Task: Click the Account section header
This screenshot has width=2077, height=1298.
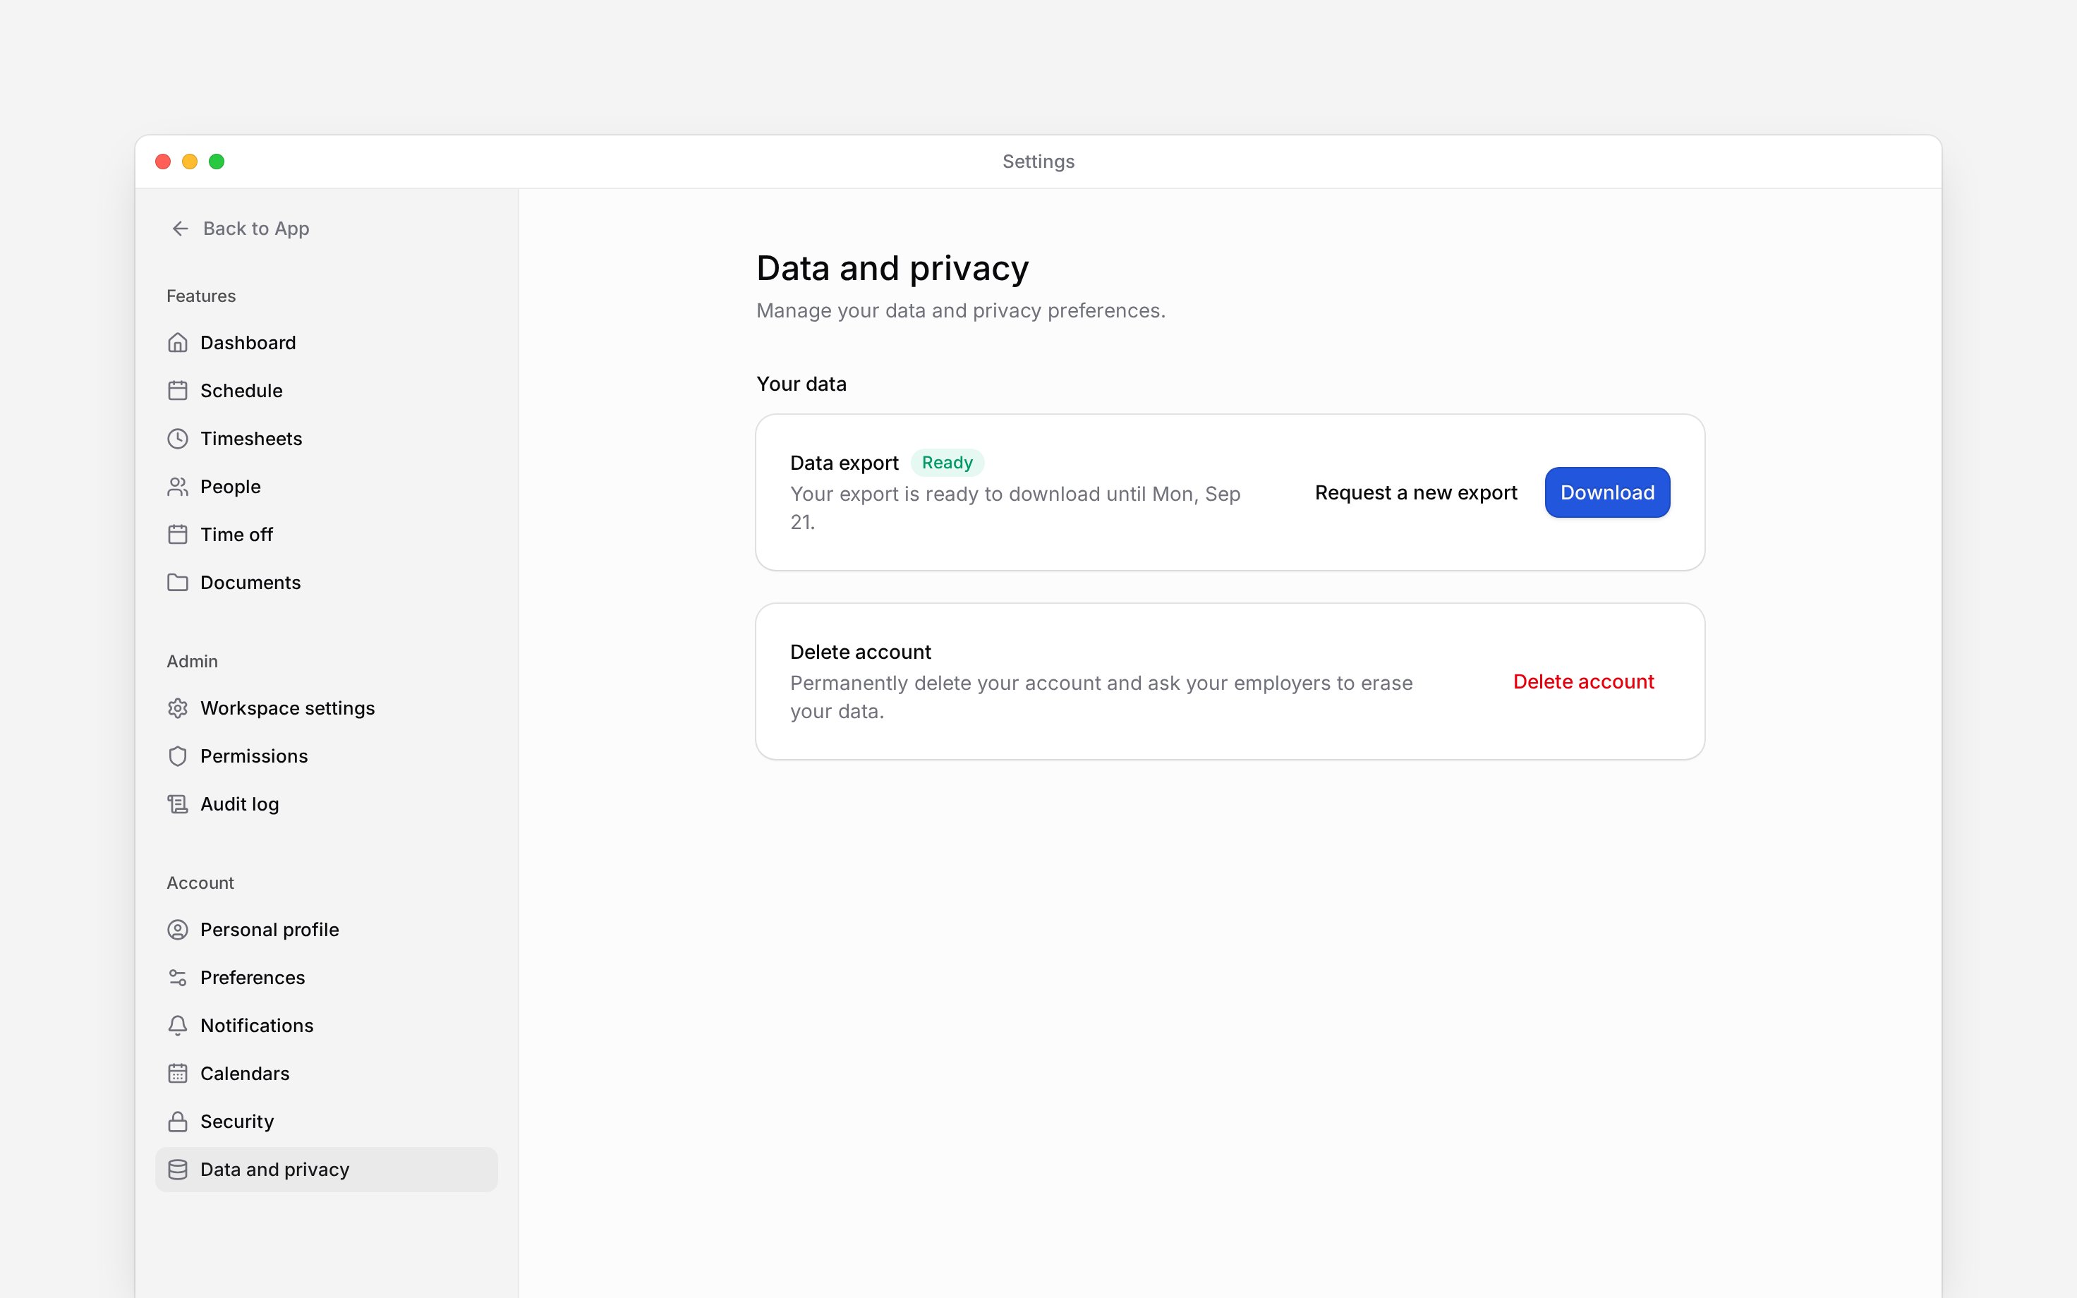Action: tap(200, 883)
